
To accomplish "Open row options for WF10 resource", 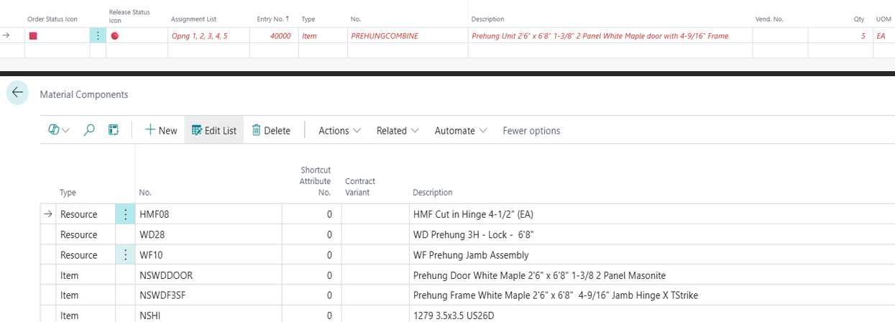I will coord(125,255).
